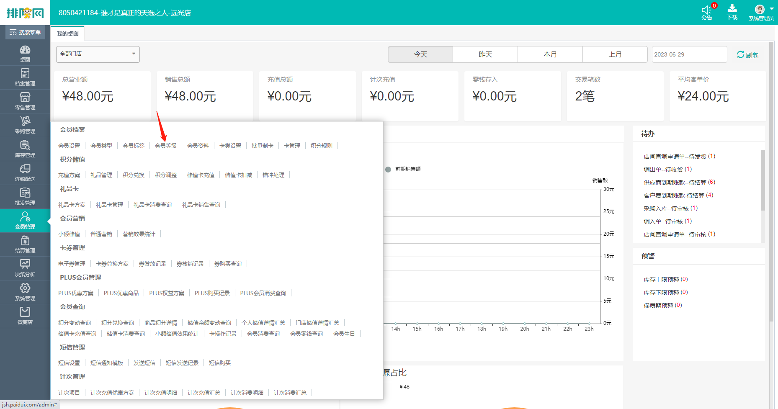Open 系统管理员 user avatar menu
The height and width of the screenshot is (409, 778).
[x=761, y=13]
